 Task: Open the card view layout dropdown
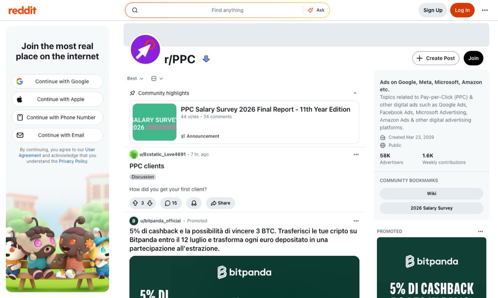click(x=157, y=79)
